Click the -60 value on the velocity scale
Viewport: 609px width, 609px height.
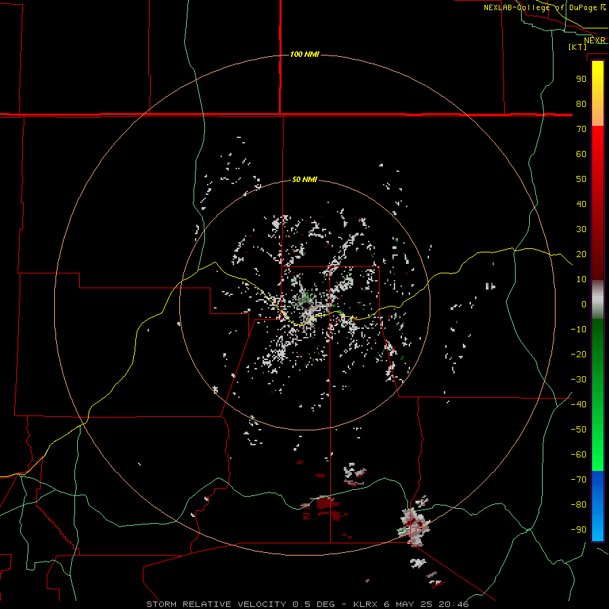pos(579,455)
